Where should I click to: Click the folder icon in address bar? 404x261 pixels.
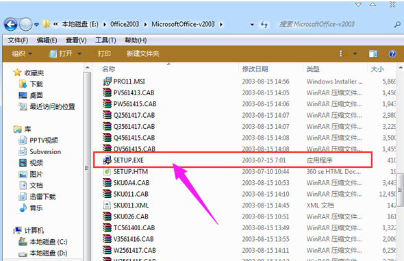point(46,24)
